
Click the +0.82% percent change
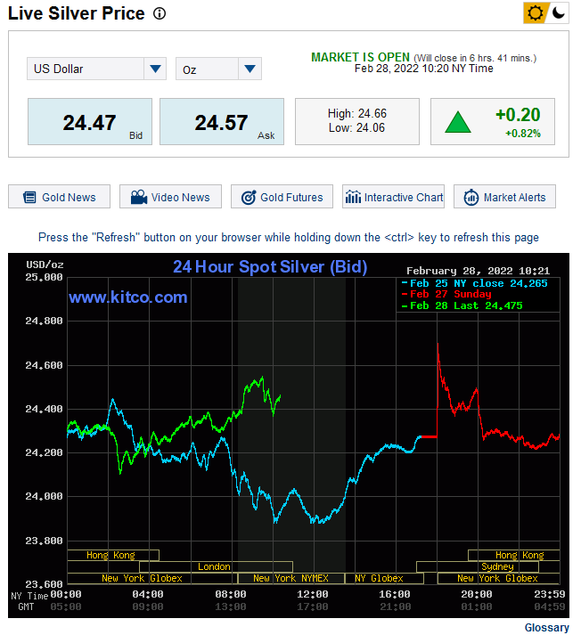[x=523, y=134]
